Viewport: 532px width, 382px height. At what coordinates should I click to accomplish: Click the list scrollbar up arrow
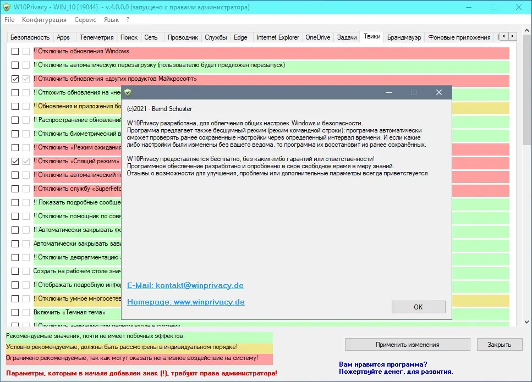pos(526,31)
